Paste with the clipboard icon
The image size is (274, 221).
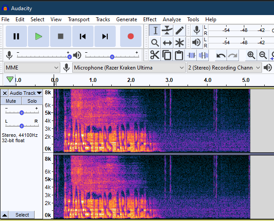[x=179, y=55]
